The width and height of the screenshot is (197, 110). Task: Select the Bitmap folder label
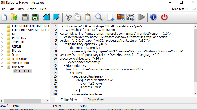(x=17, y=51)
